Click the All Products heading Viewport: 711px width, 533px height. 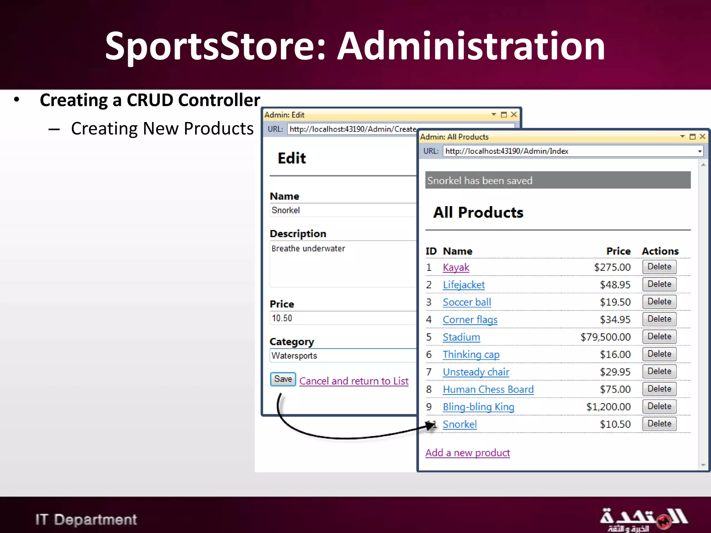click(478, 212)
